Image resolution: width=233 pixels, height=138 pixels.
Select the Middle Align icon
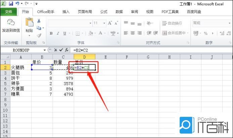[x=133, y=24]
